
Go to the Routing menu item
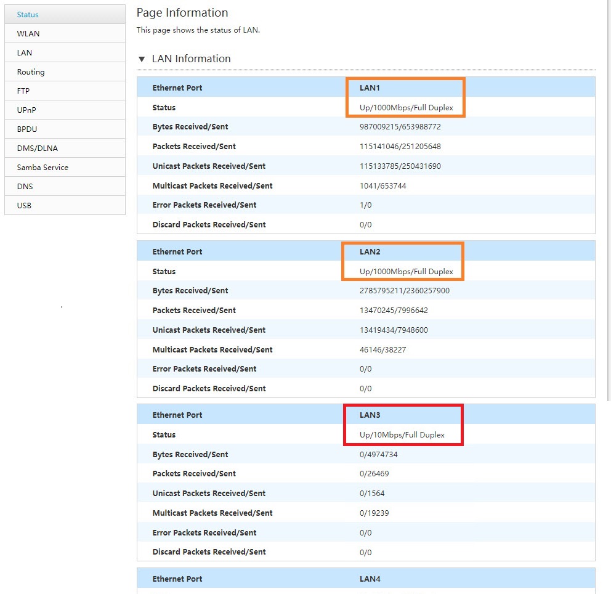click(65, 71)
